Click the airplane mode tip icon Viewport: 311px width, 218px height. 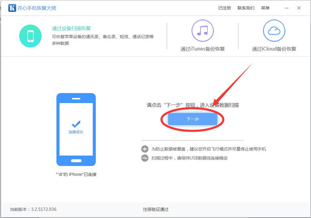point(145,149)
